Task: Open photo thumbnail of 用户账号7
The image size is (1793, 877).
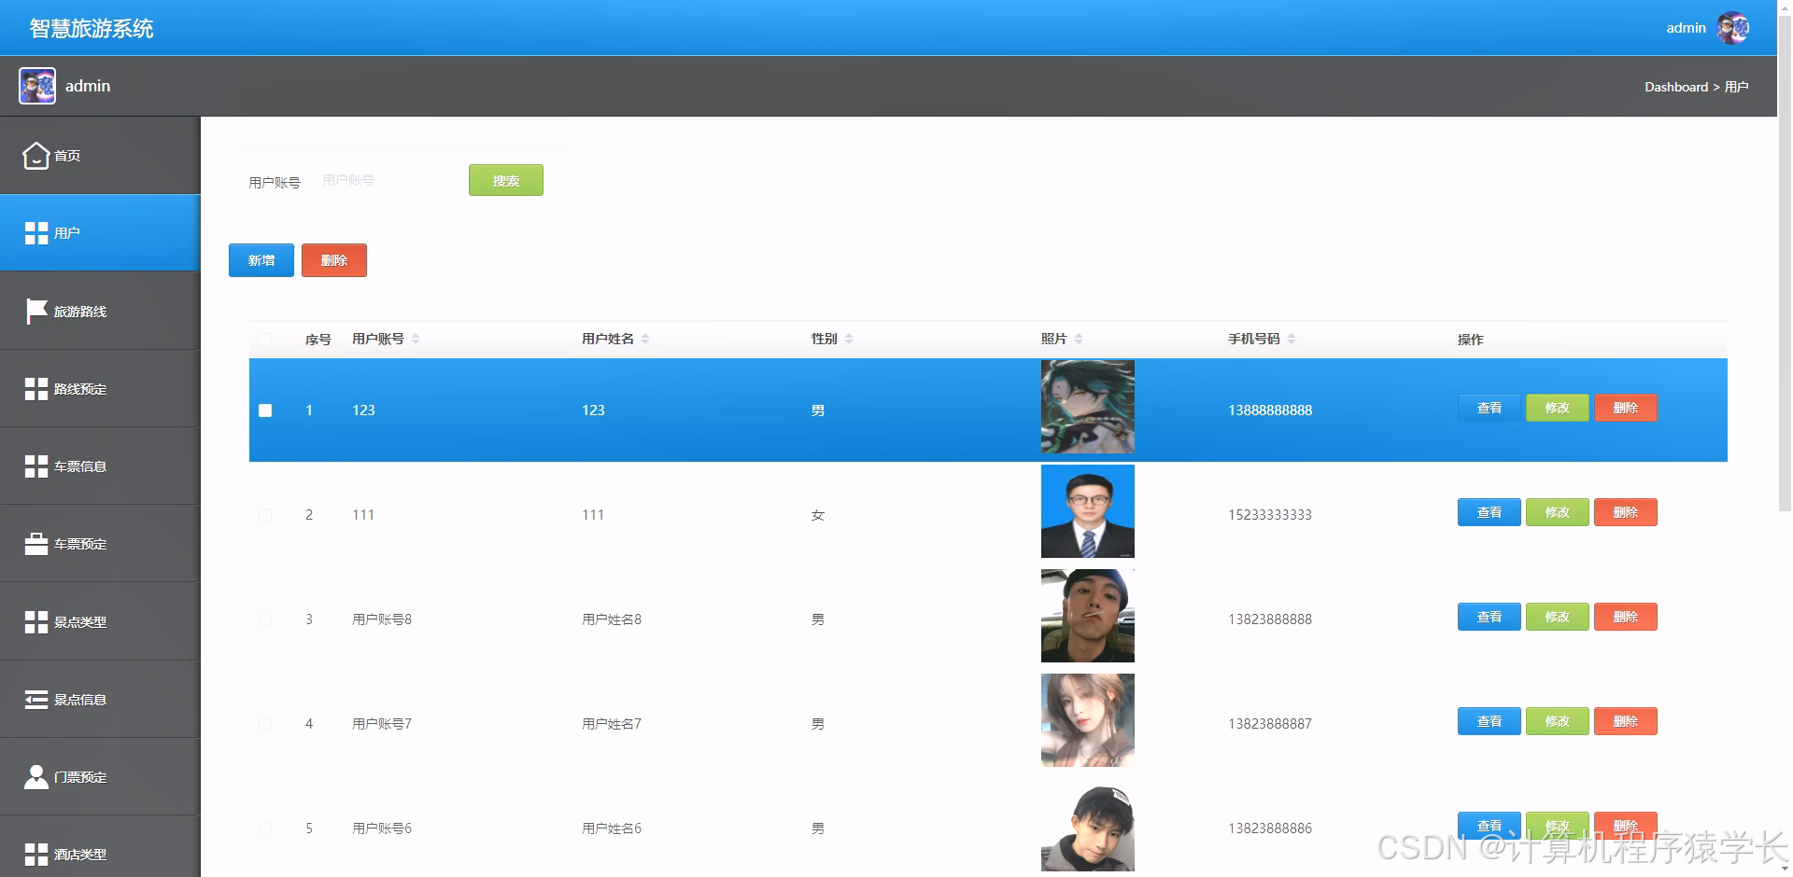Action: point(1088,720)
